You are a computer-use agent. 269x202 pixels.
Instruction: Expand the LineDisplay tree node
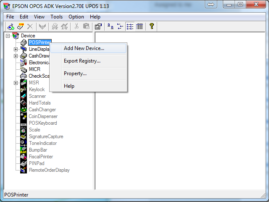pyautogui.click(x=16, y=50)
